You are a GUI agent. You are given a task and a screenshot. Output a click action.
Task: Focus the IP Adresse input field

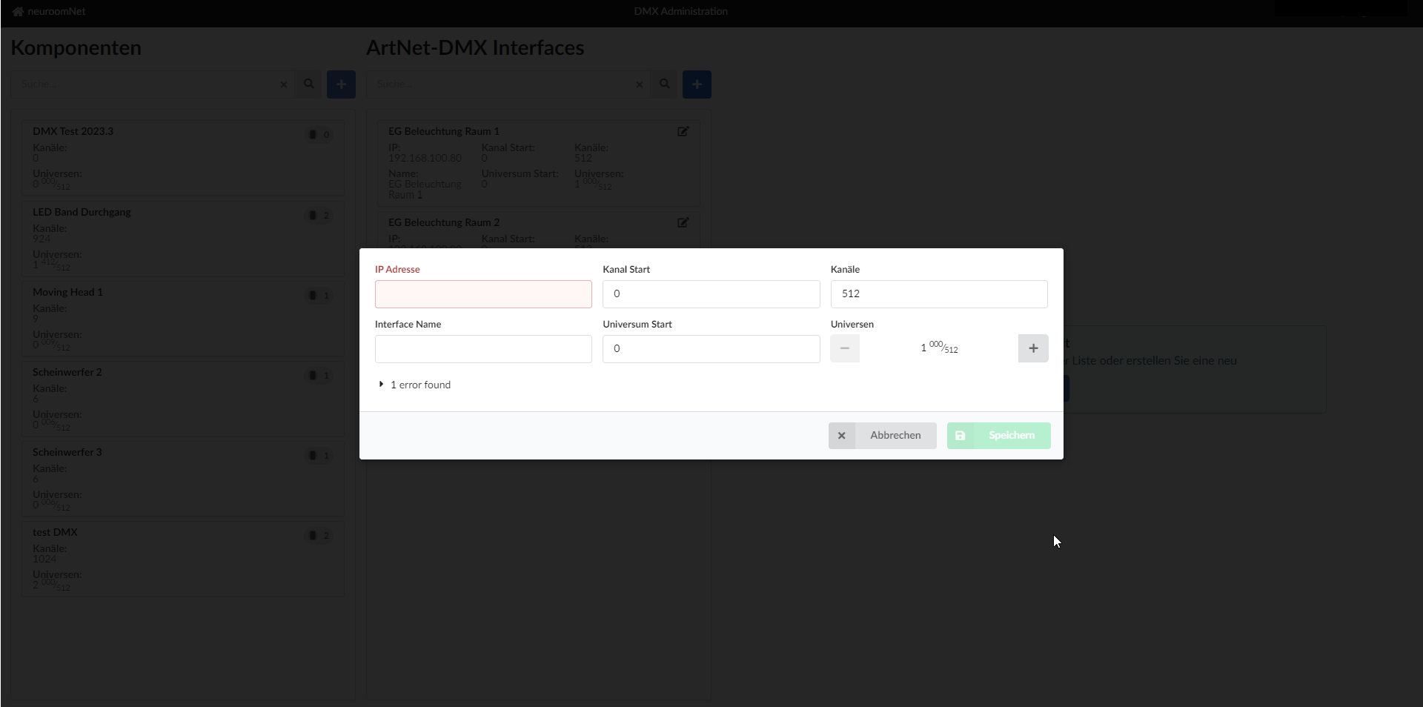click(x=483, y=294)
